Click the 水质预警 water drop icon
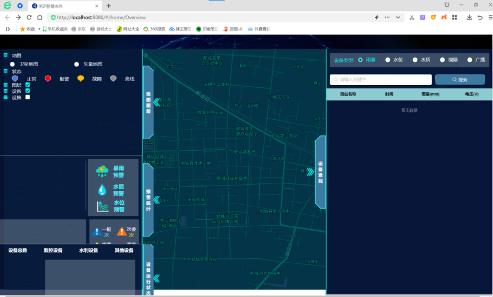This screenshot has width=493, height=297. pos(102,189)
